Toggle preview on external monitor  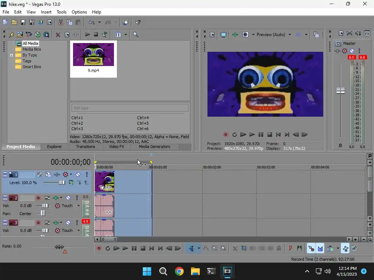[x=223, y=35]
